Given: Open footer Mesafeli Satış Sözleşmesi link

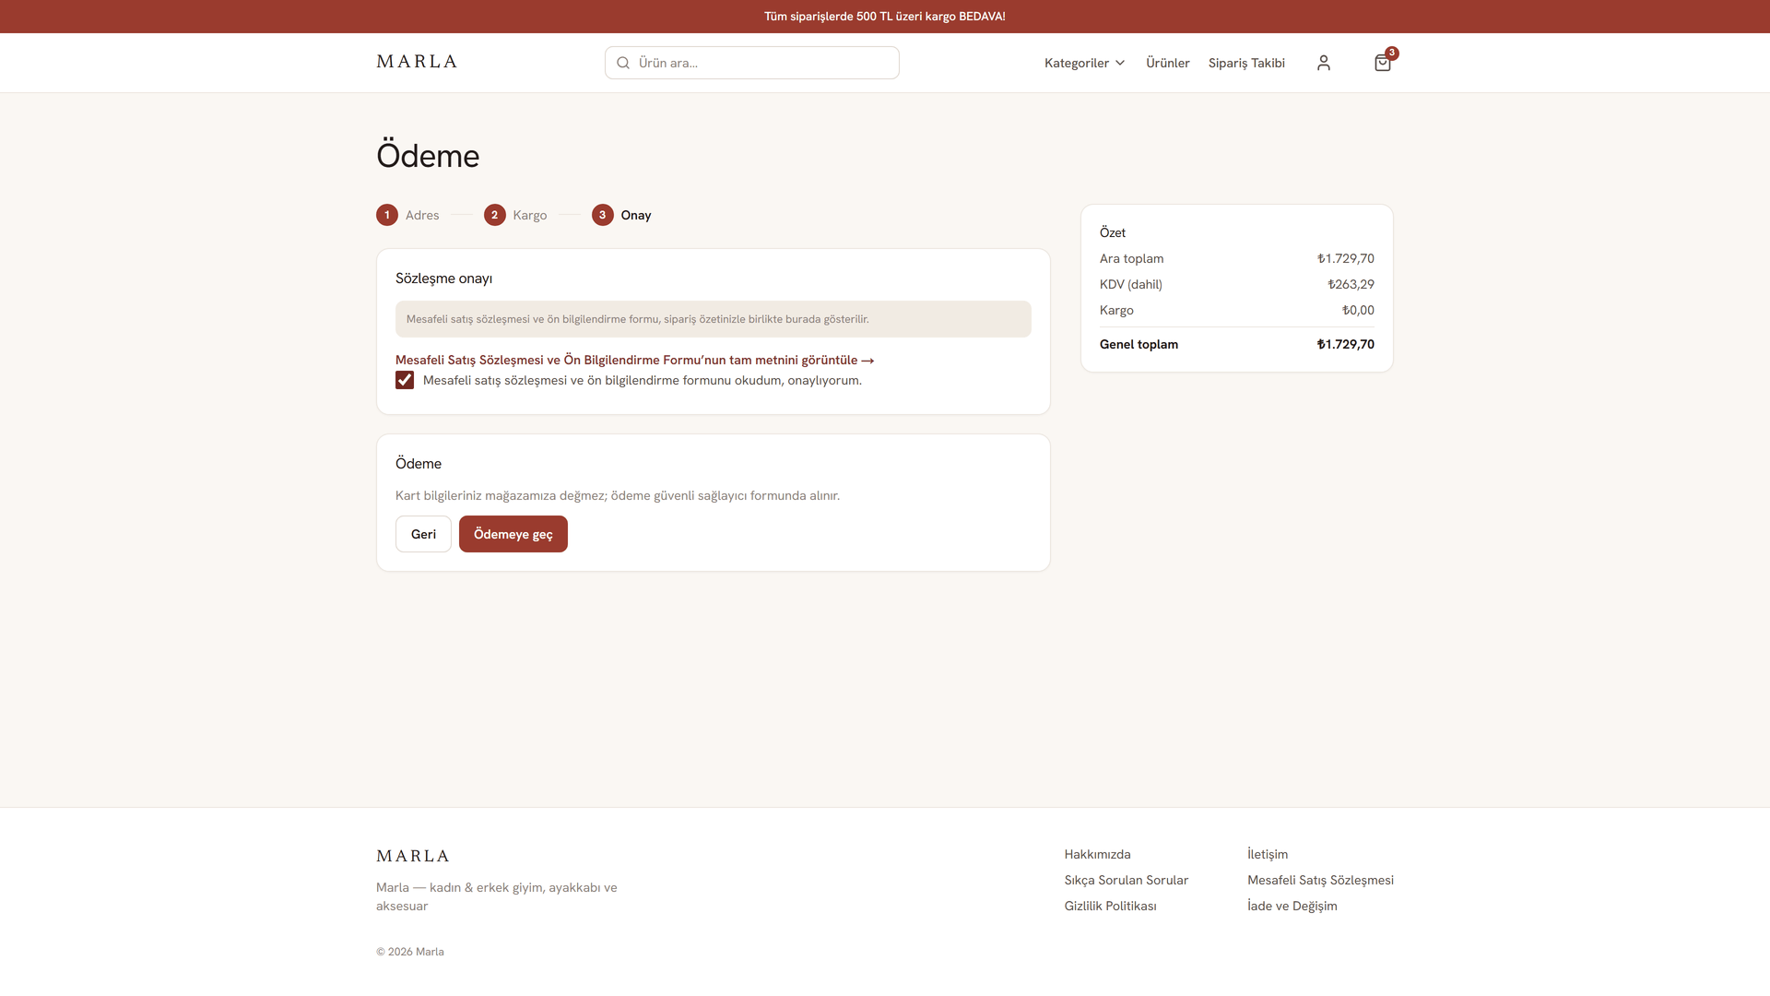Looking at the screenshot, I should pyautogui.click(x=1320, y=880).
